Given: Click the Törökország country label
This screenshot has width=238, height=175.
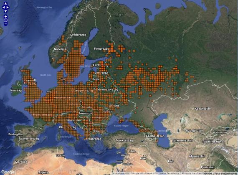Looking at the screenshot, I should [x=124, y=140].
